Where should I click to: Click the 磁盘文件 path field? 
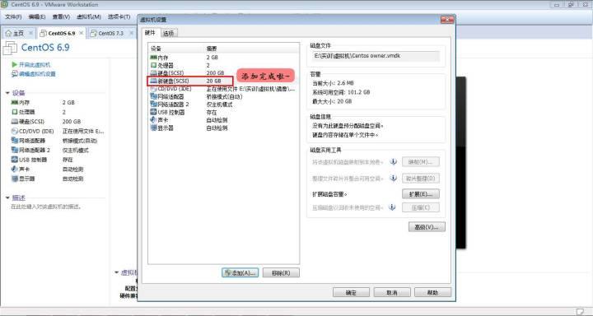(376, 56)
